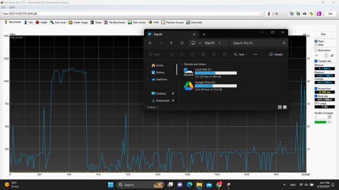Image resolution: width=339 pixels, height=190 pixels.
Task: Go up one folder level in Explorer
Action: click(x=171, y=43)
